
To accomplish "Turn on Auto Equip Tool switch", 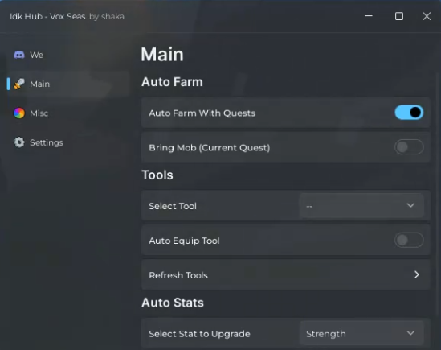I will pyautogui.click(x=409, y=241).
